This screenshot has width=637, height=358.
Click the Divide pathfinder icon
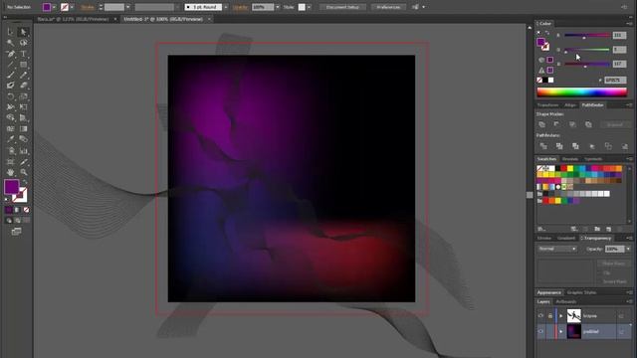(543, 146)
